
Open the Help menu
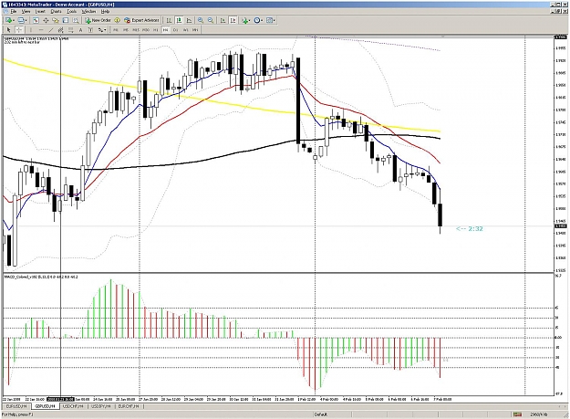(105, 12)
